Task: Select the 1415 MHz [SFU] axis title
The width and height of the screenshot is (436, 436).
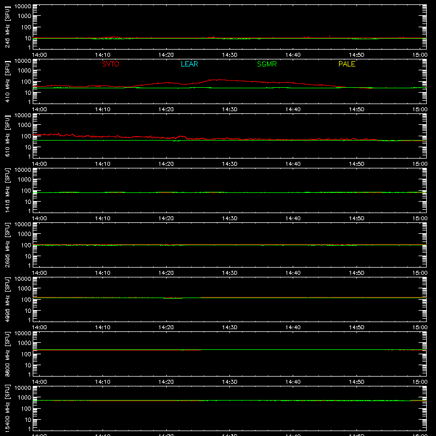Action: [7, 191]
